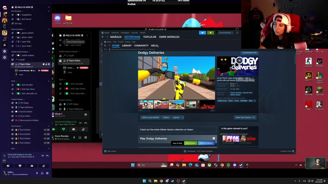Viewport: 328px width, 184px height.
Task: Collapse Sohbet Odaları category
Action: point(18,99)
